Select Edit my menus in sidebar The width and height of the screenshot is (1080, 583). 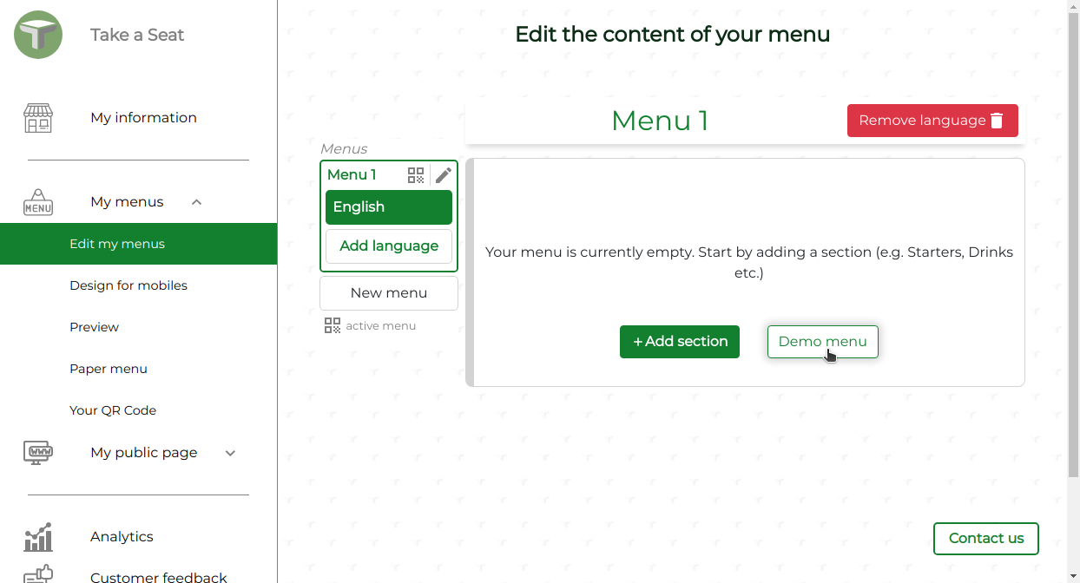[139, 244]
